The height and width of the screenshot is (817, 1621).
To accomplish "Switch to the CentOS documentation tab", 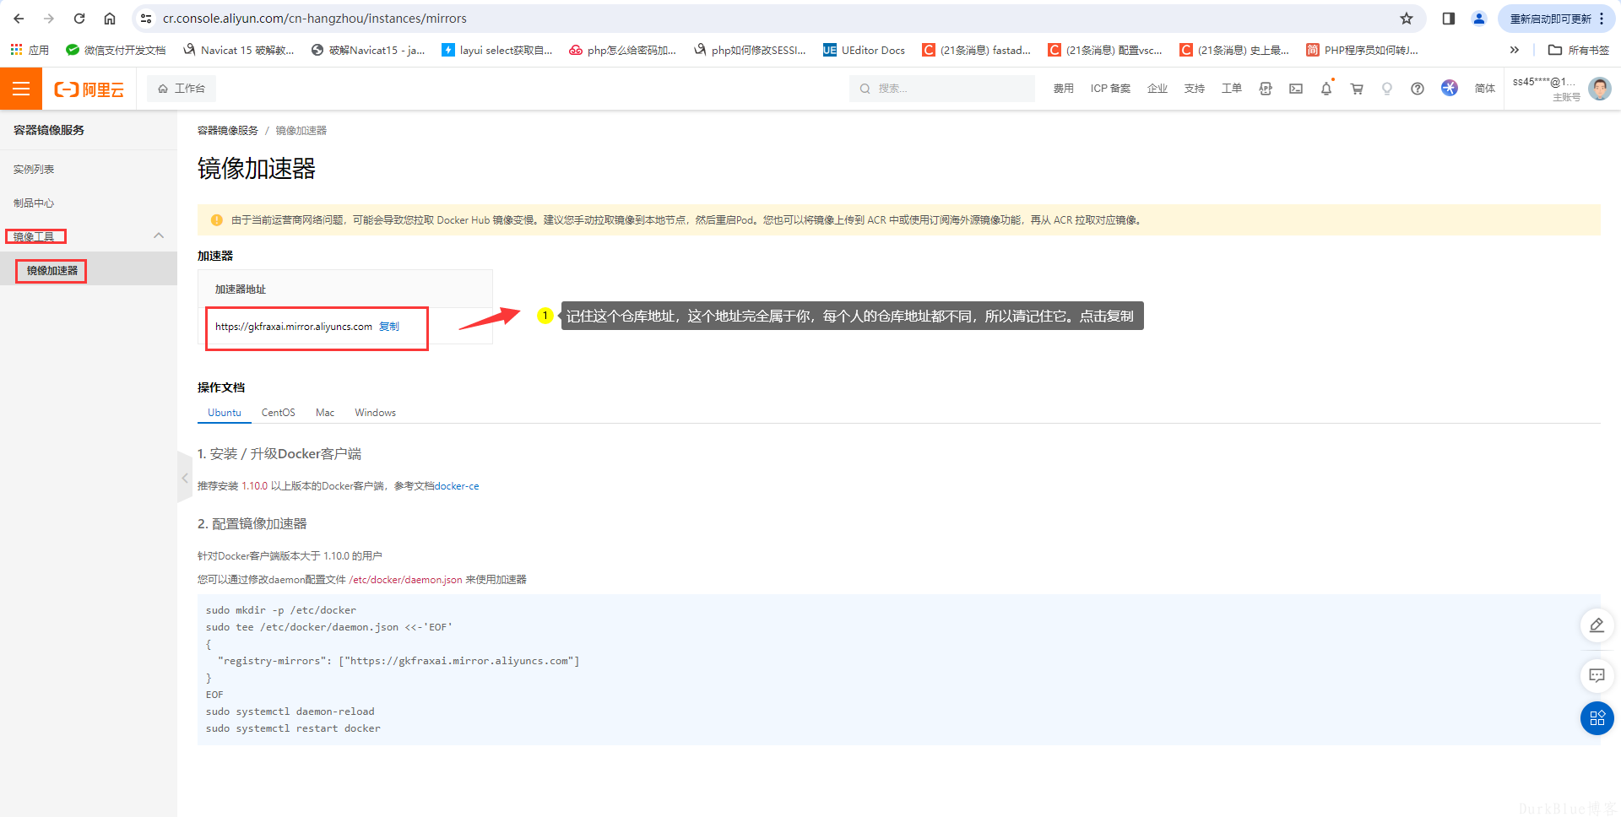I will [279, 413].
